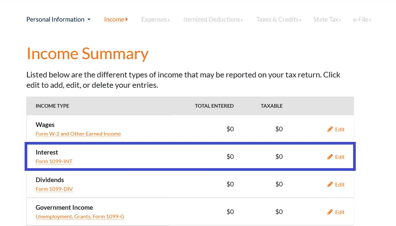Open the Form 1099-DIV link
Screen dimensions: 396x226
click(x=54, y=189)
